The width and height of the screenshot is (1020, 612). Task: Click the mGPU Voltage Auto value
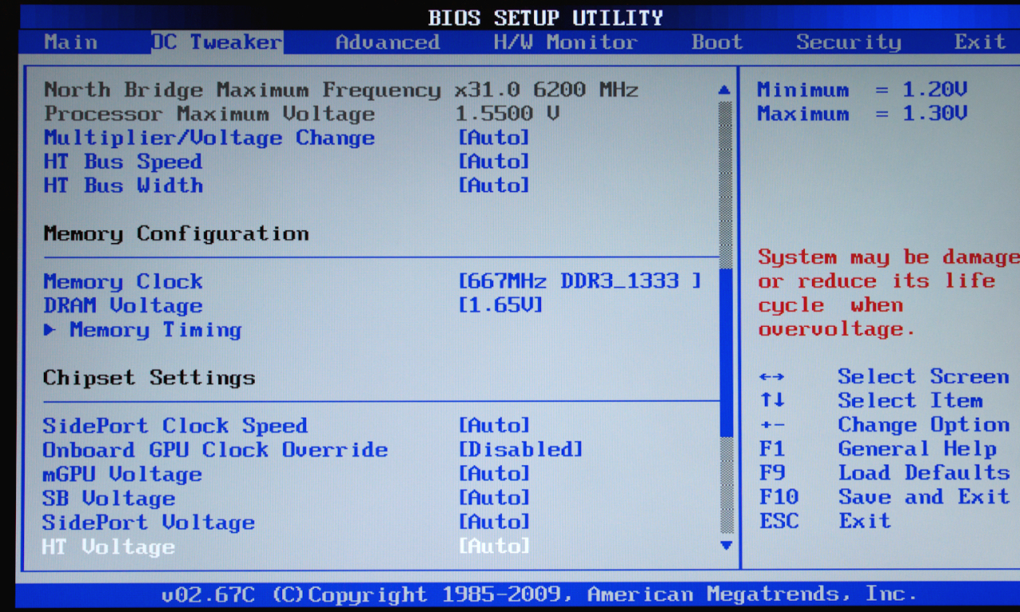tap(494, 474)
